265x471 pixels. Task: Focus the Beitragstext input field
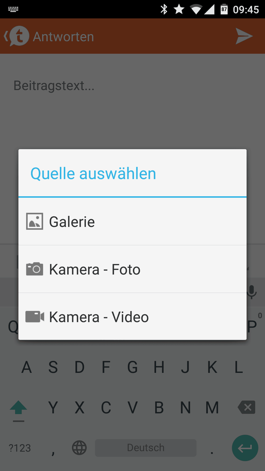[132, 86]
